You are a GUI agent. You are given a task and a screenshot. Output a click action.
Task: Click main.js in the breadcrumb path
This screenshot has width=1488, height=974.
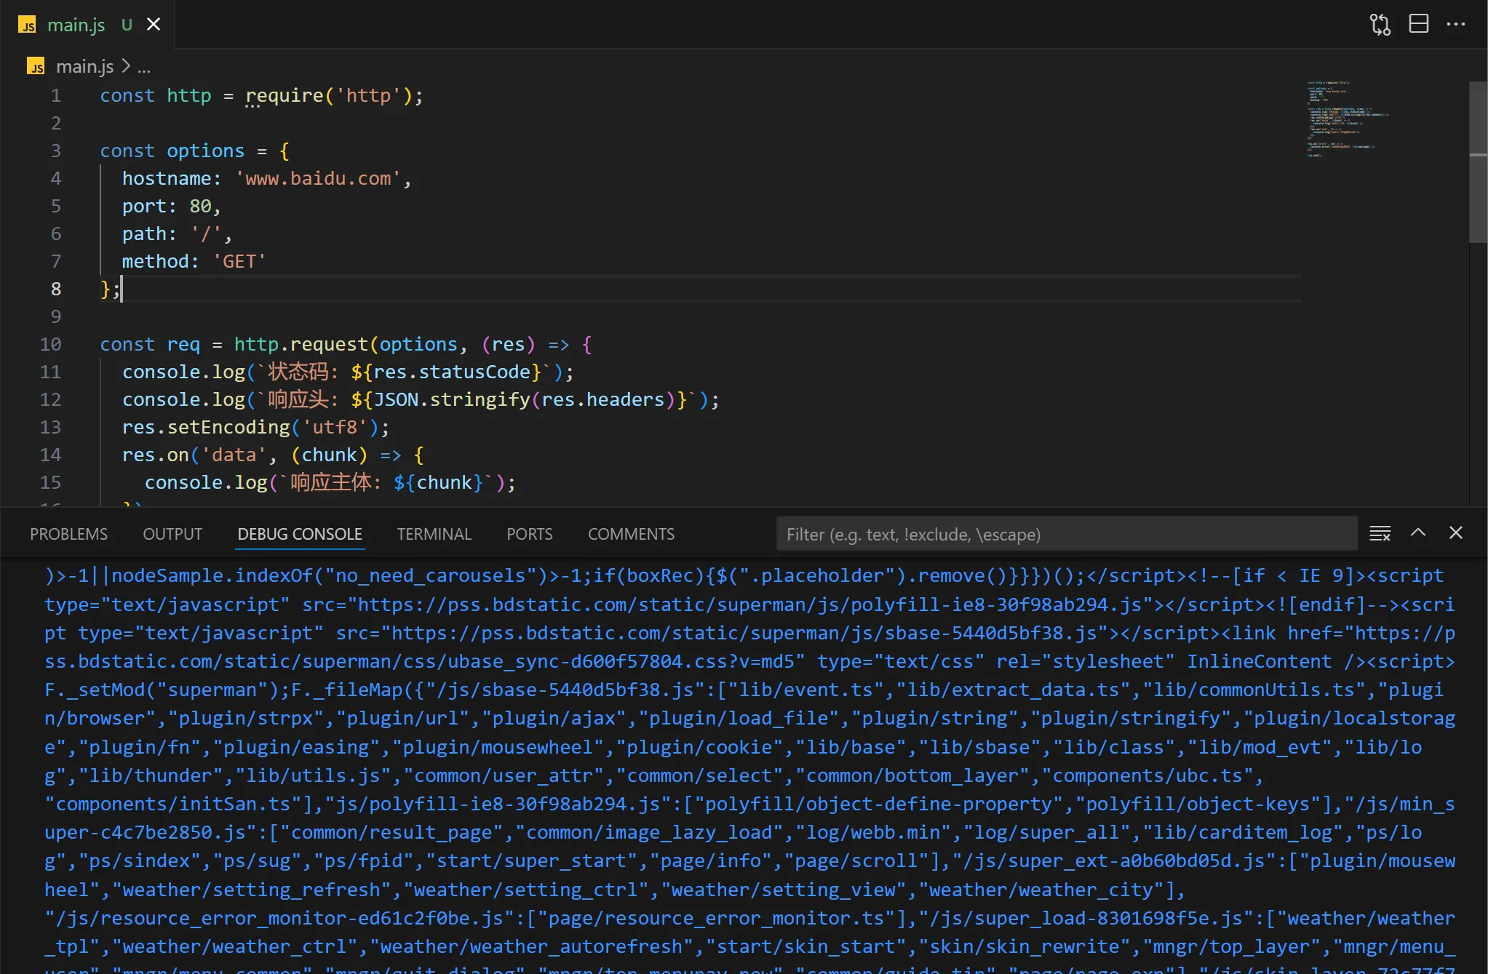[x=84, y=67]
